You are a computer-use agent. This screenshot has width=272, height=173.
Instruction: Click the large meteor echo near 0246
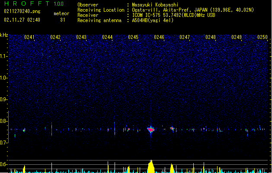151,130
